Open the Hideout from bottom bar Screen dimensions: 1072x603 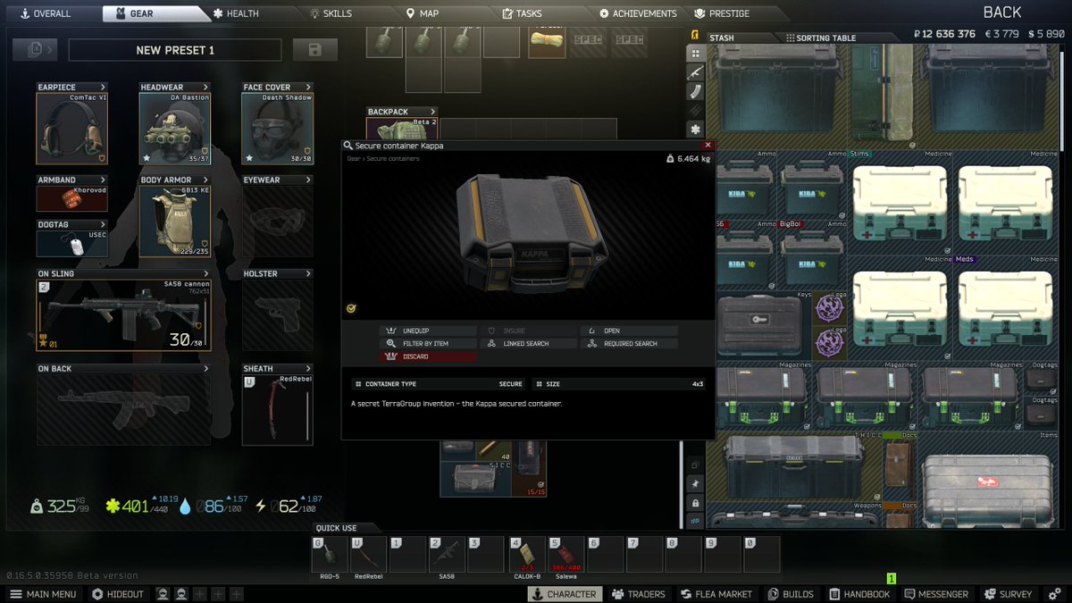click(x=117, y=594)
